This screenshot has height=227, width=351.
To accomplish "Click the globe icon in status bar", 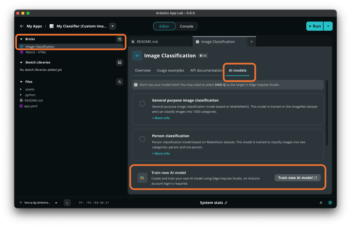I will tap(330, 203).
